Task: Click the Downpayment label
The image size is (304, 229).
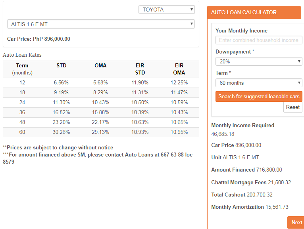Action: [235, 52]
